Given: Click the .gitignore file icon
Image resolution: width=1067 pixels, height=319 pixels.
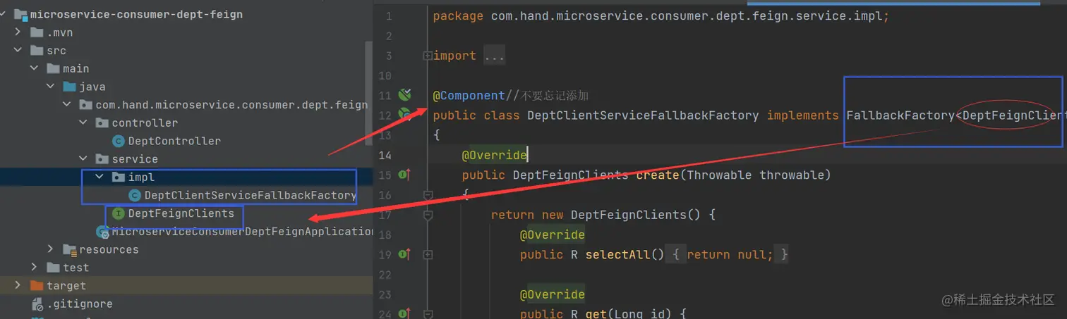Looking at the screenshot, I should [x=37, y=304].
